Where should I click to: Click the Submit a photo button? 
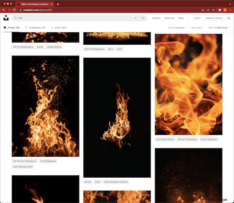point(214,18)
